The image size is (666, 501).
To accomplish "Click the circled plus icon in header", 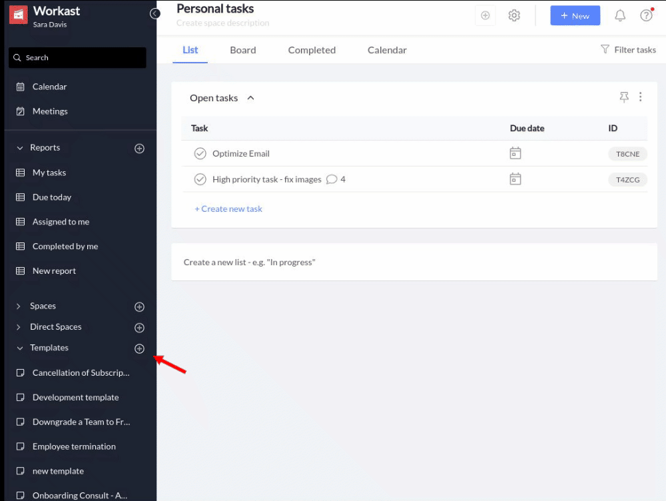I will pyautogui.click(x=485, y=16).
